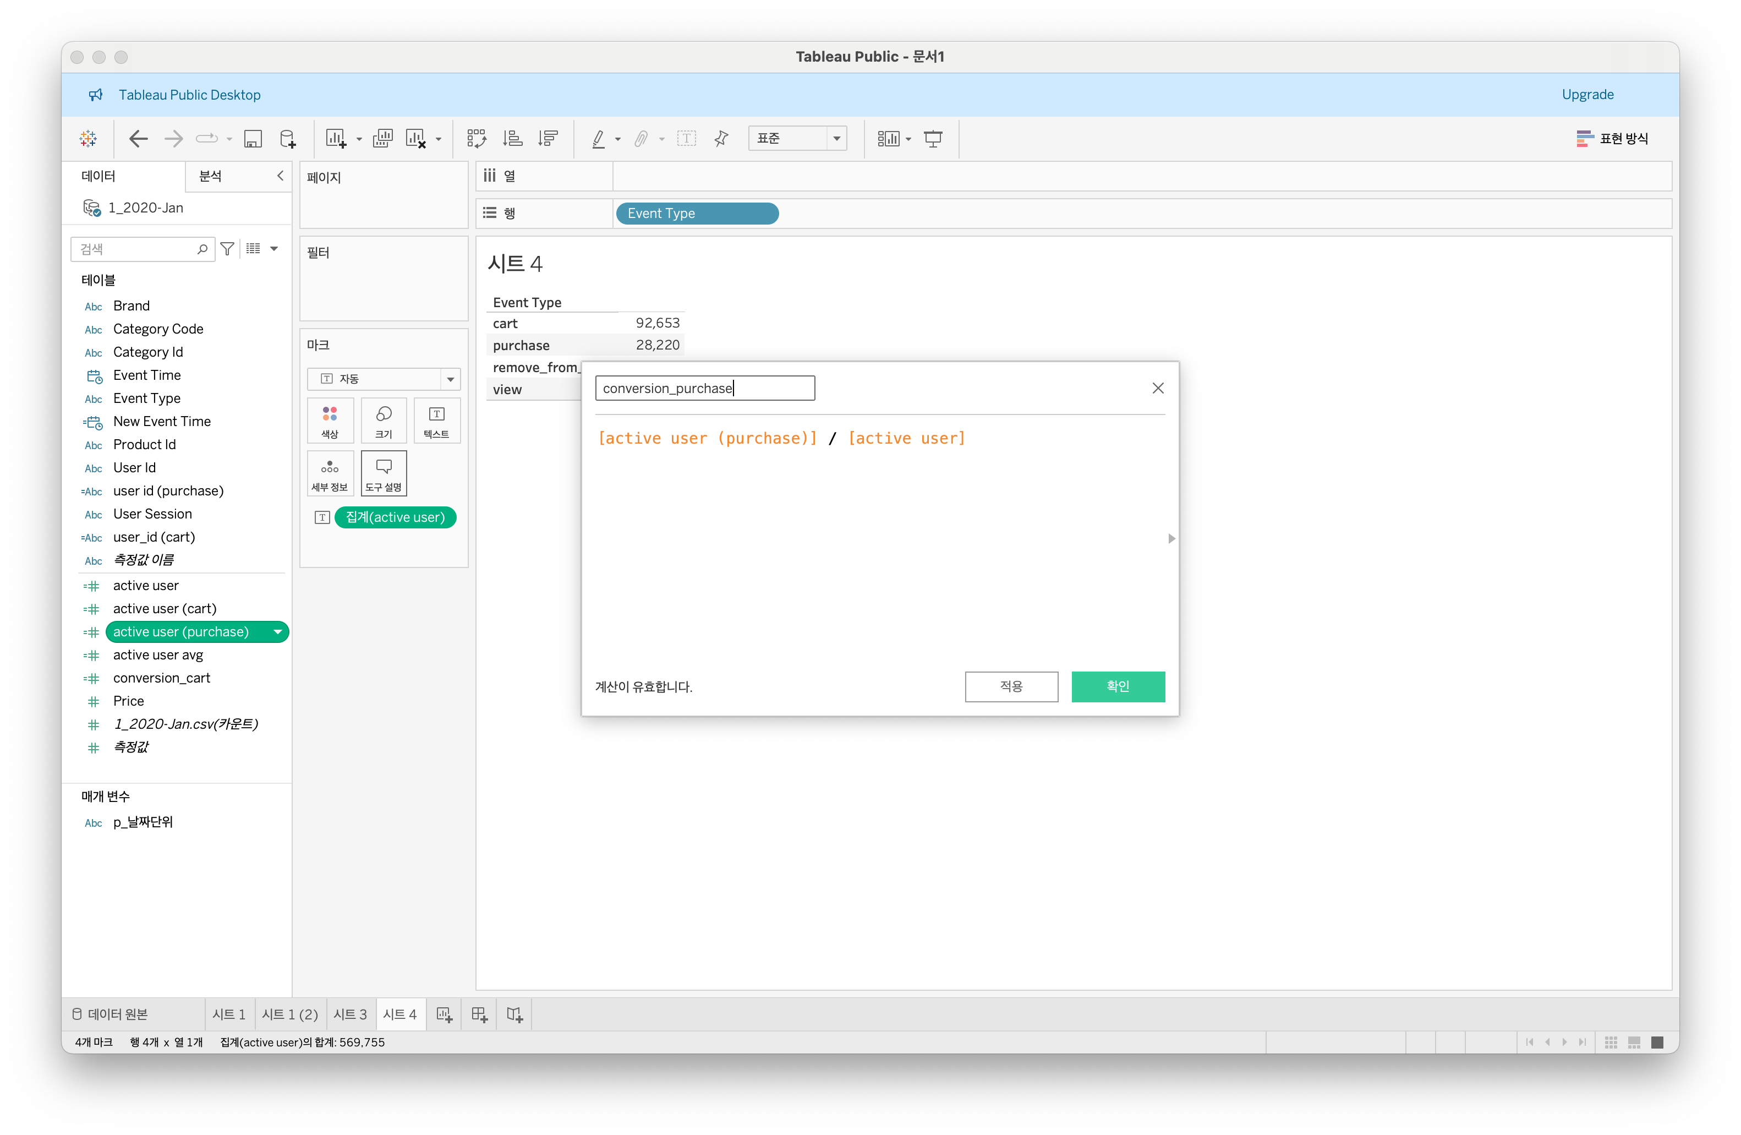
Task: Switch to the 시트 3 sheet tab
Action: coord(349,1014)
